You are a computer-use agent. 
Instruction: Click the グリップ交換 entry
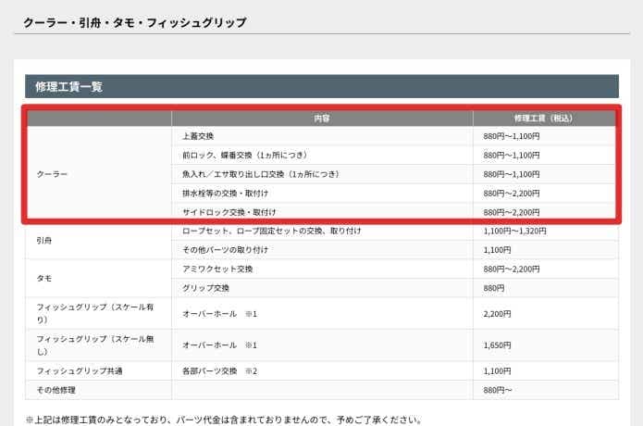tap(205, 287)
